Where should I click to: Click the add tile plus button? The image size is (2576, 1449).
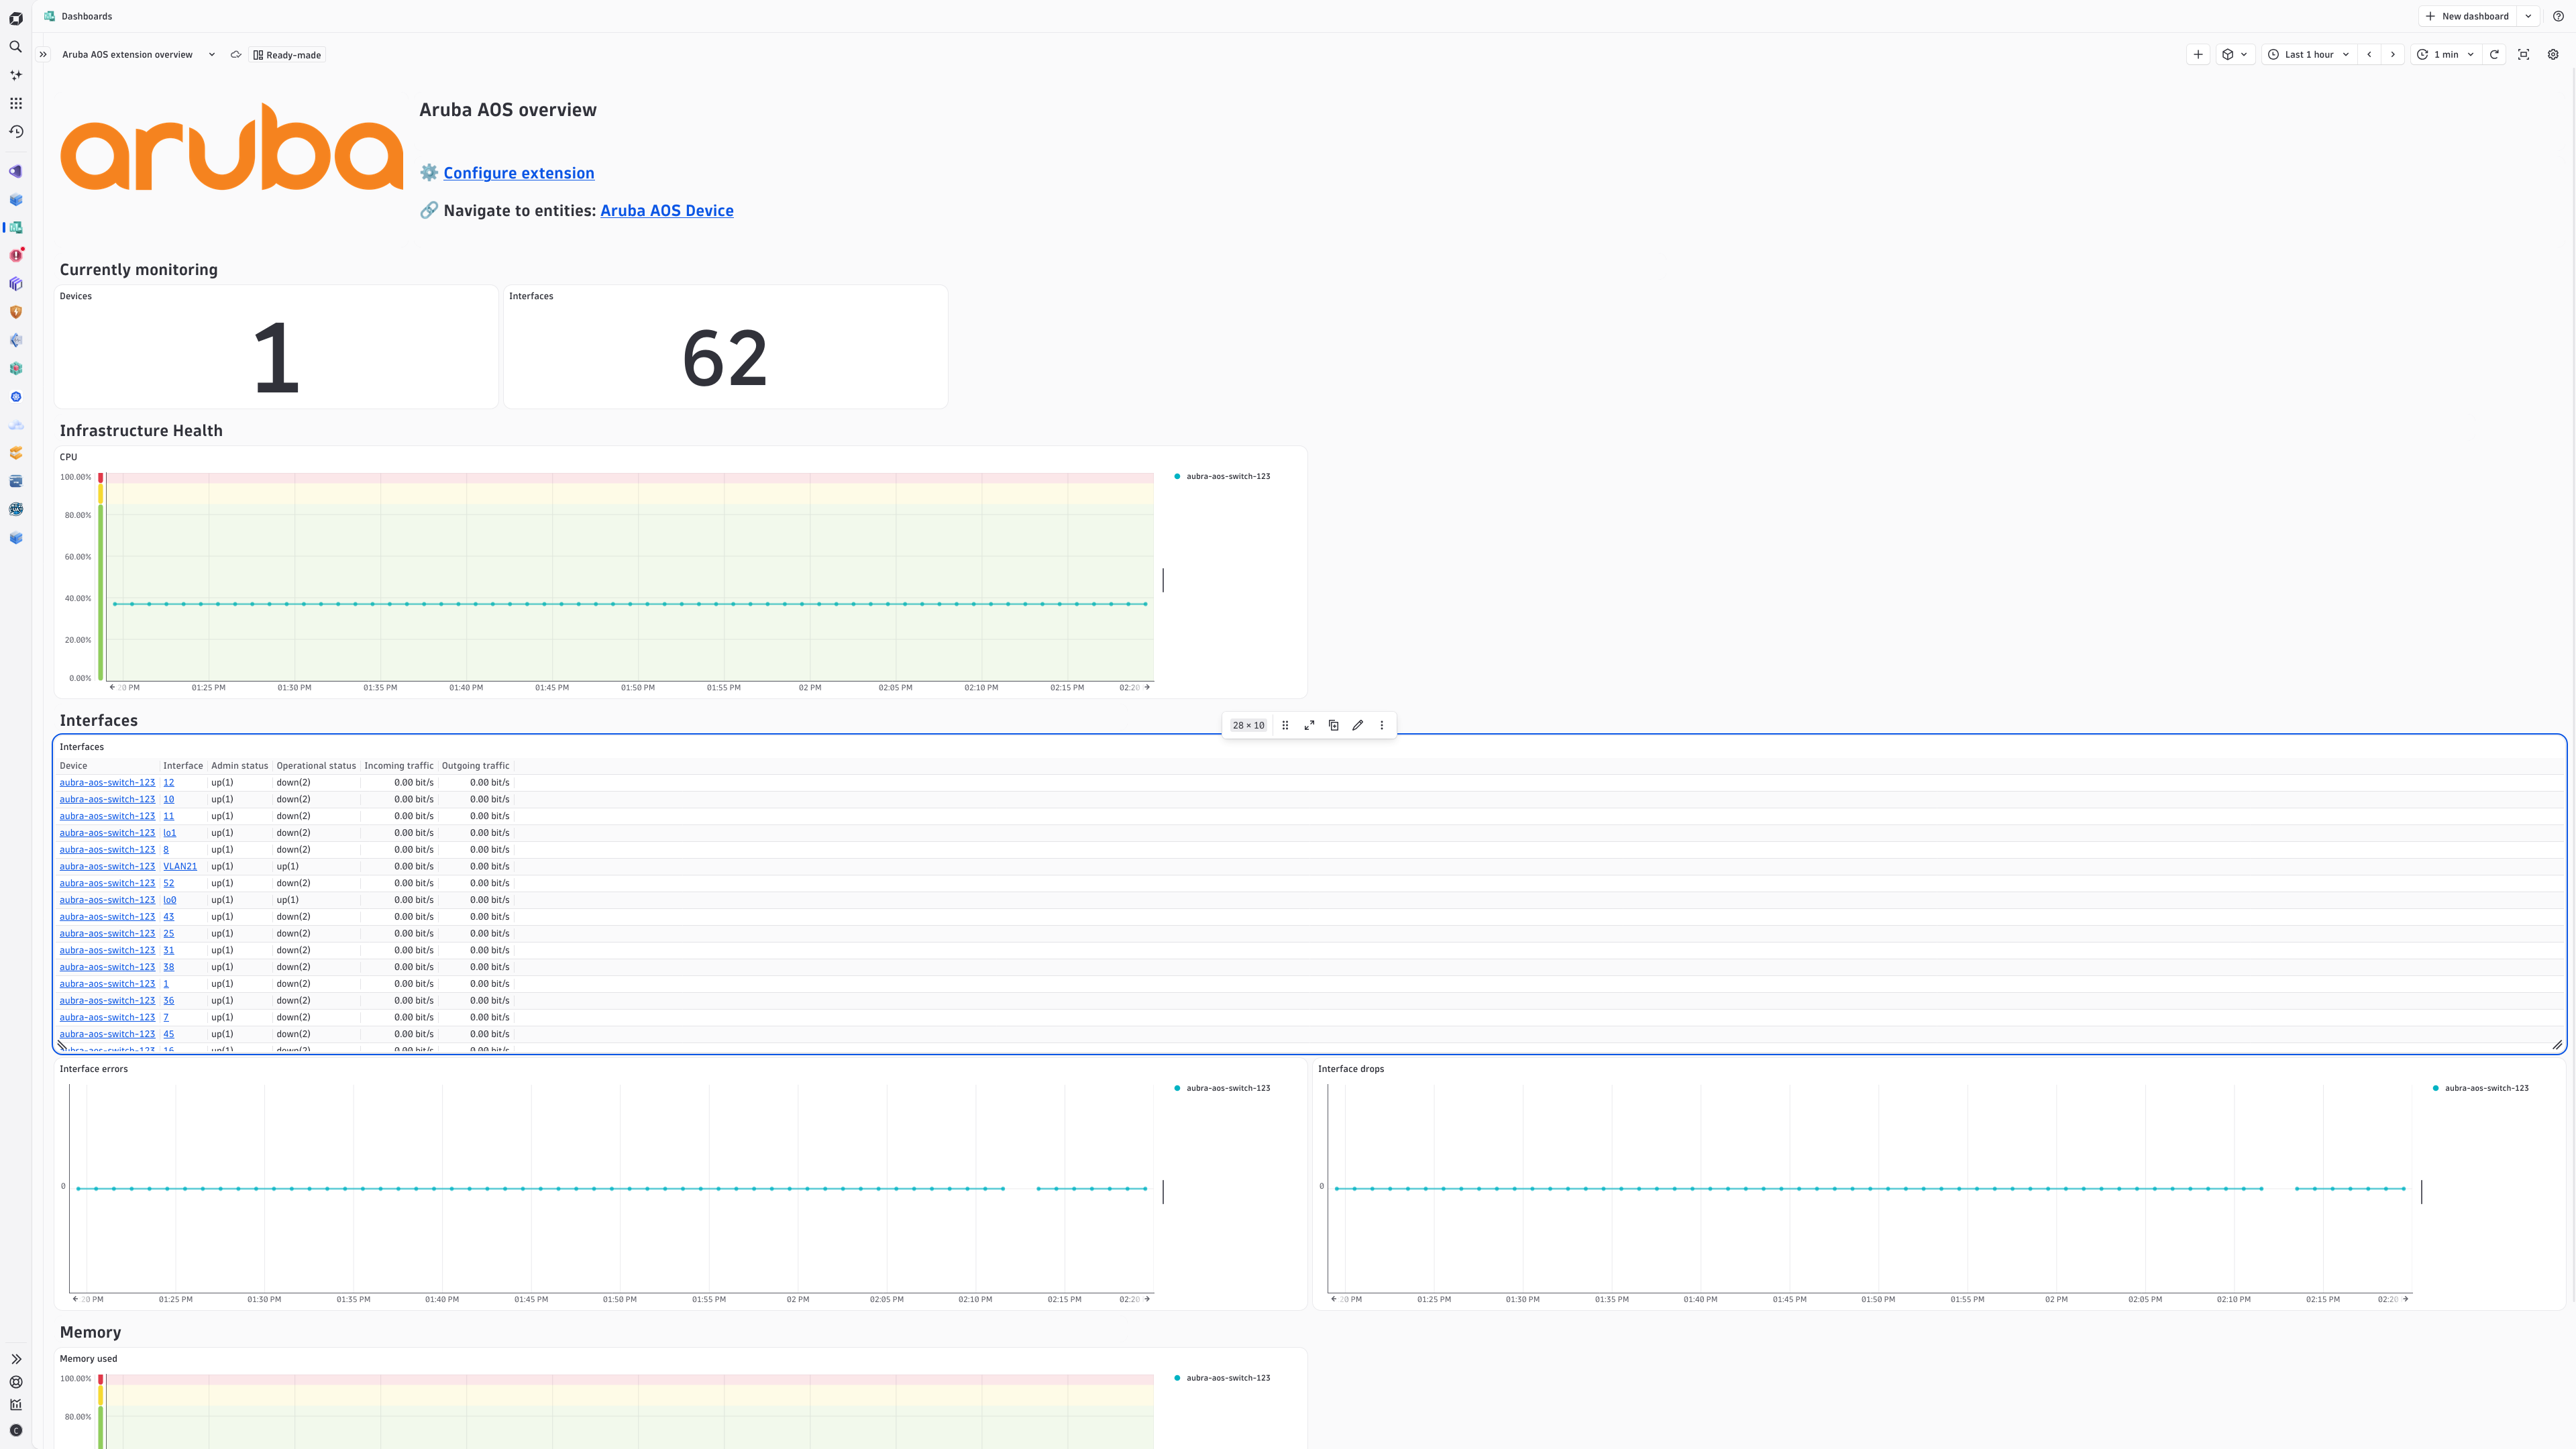(x=2198, y=55)
